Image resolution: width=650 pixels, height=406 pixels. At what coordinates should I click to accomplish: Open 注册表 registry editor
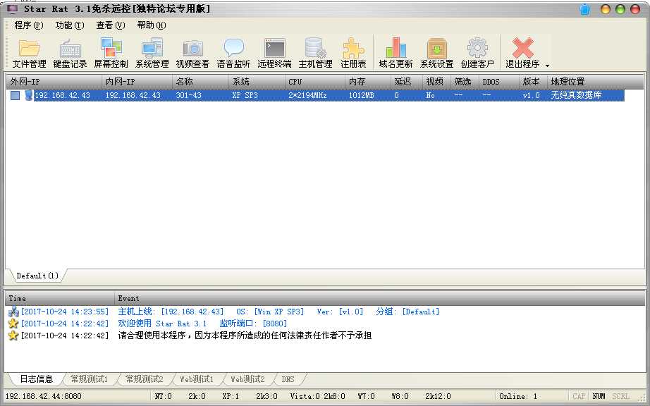coord(353,53)
